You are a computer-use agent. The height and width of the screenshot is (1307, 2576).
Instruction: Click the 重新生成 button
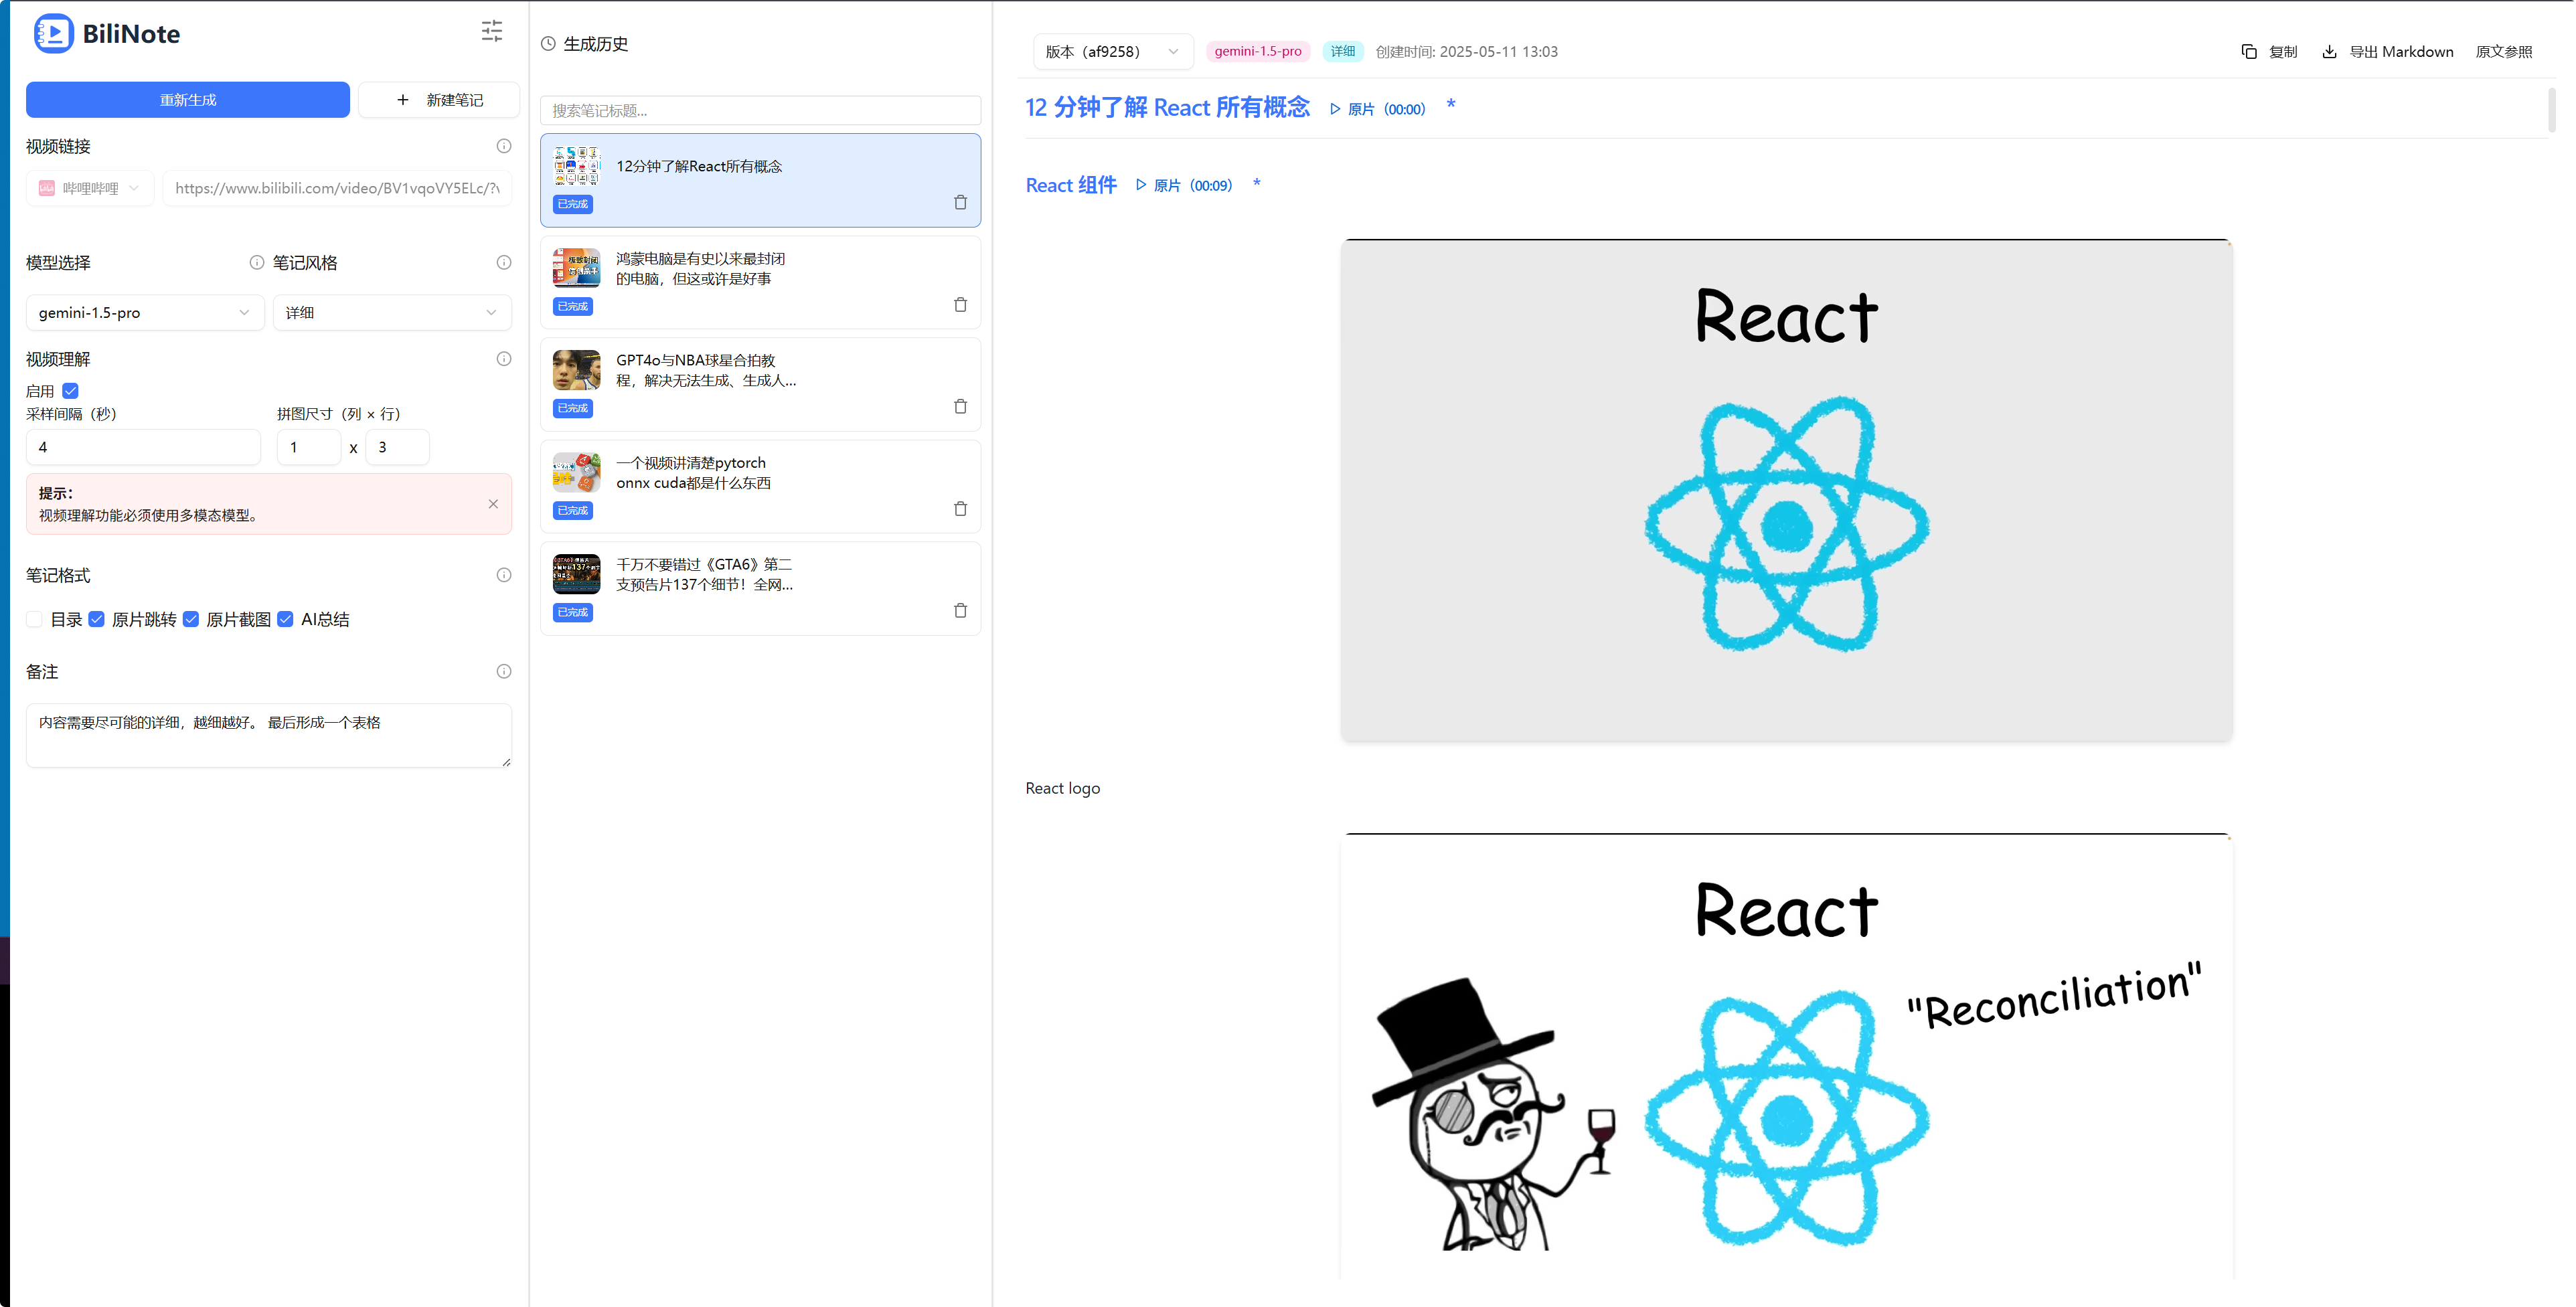click(x=188, y=100)
